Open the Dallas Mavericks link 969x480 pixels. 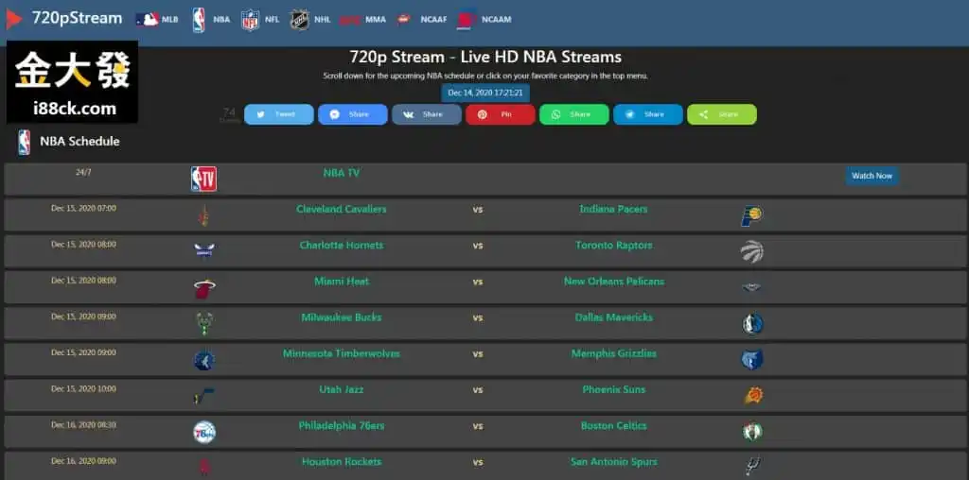(613, 317)
